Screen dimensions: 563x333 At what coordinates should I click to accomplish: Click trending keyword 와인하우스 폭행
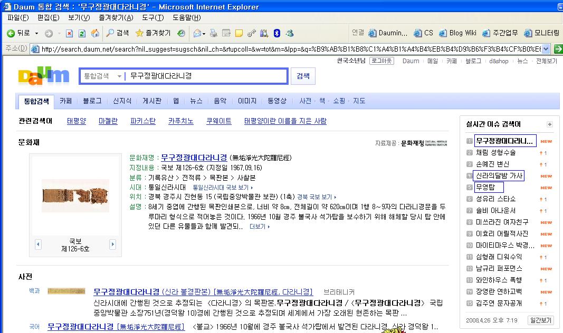click(499, 280)
